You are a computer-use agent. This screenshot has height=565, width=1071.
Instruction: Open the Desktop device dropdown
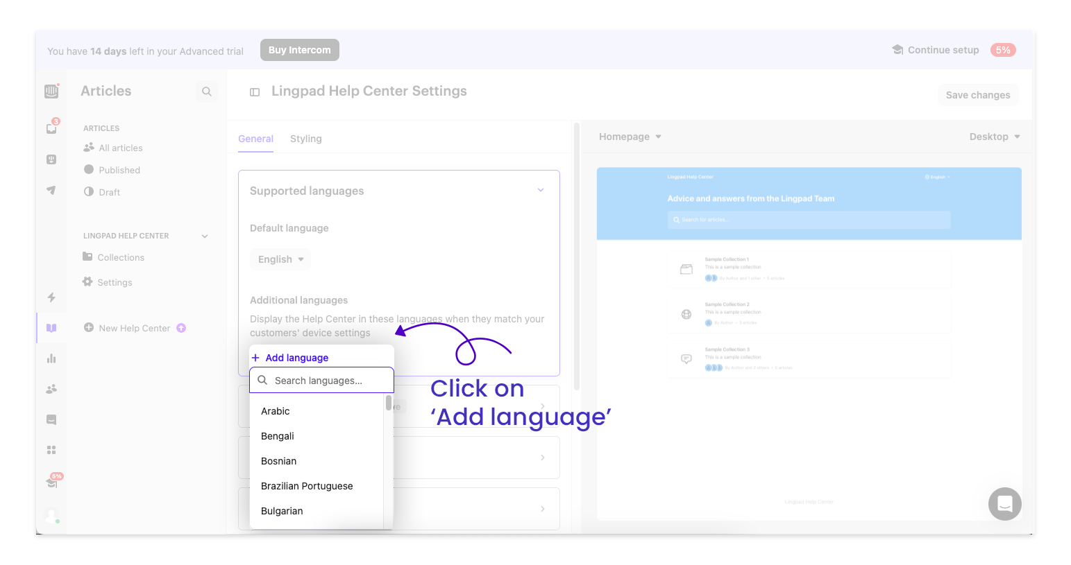995,137
